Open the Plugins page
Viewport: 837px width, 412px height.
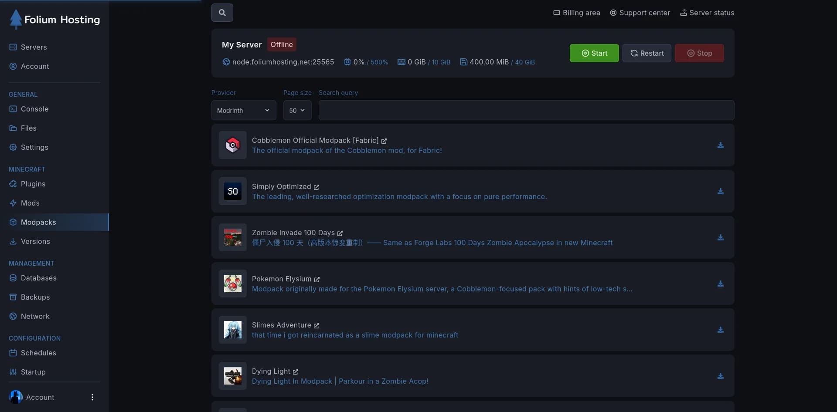pyautogui.click(x=54, y=184)
